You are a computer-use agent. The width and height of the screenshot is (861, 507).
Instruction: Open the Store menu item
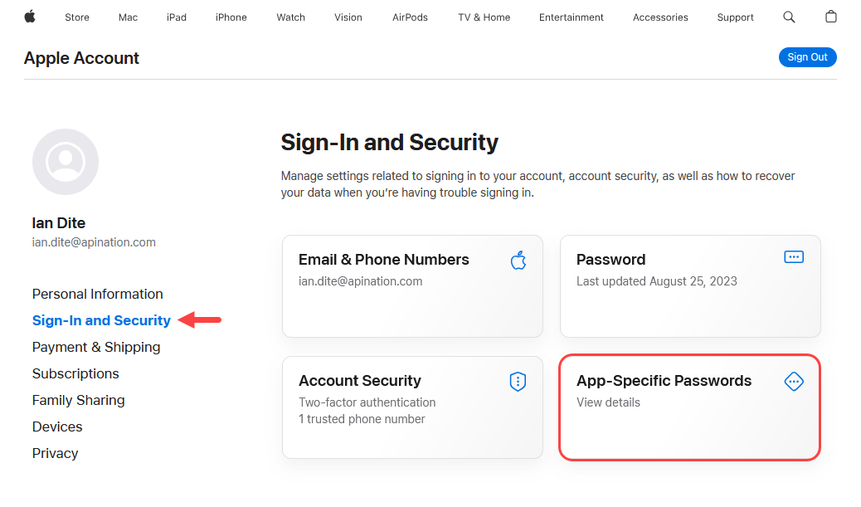point(77,17)
